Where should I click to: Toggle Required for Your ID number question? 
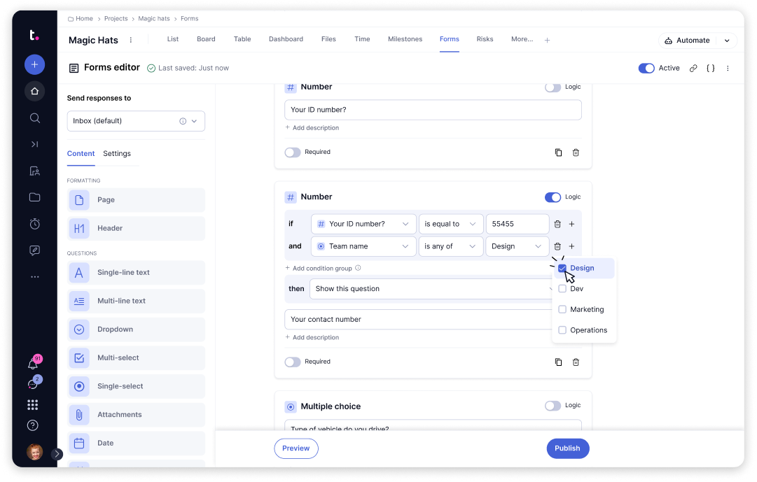293,153
